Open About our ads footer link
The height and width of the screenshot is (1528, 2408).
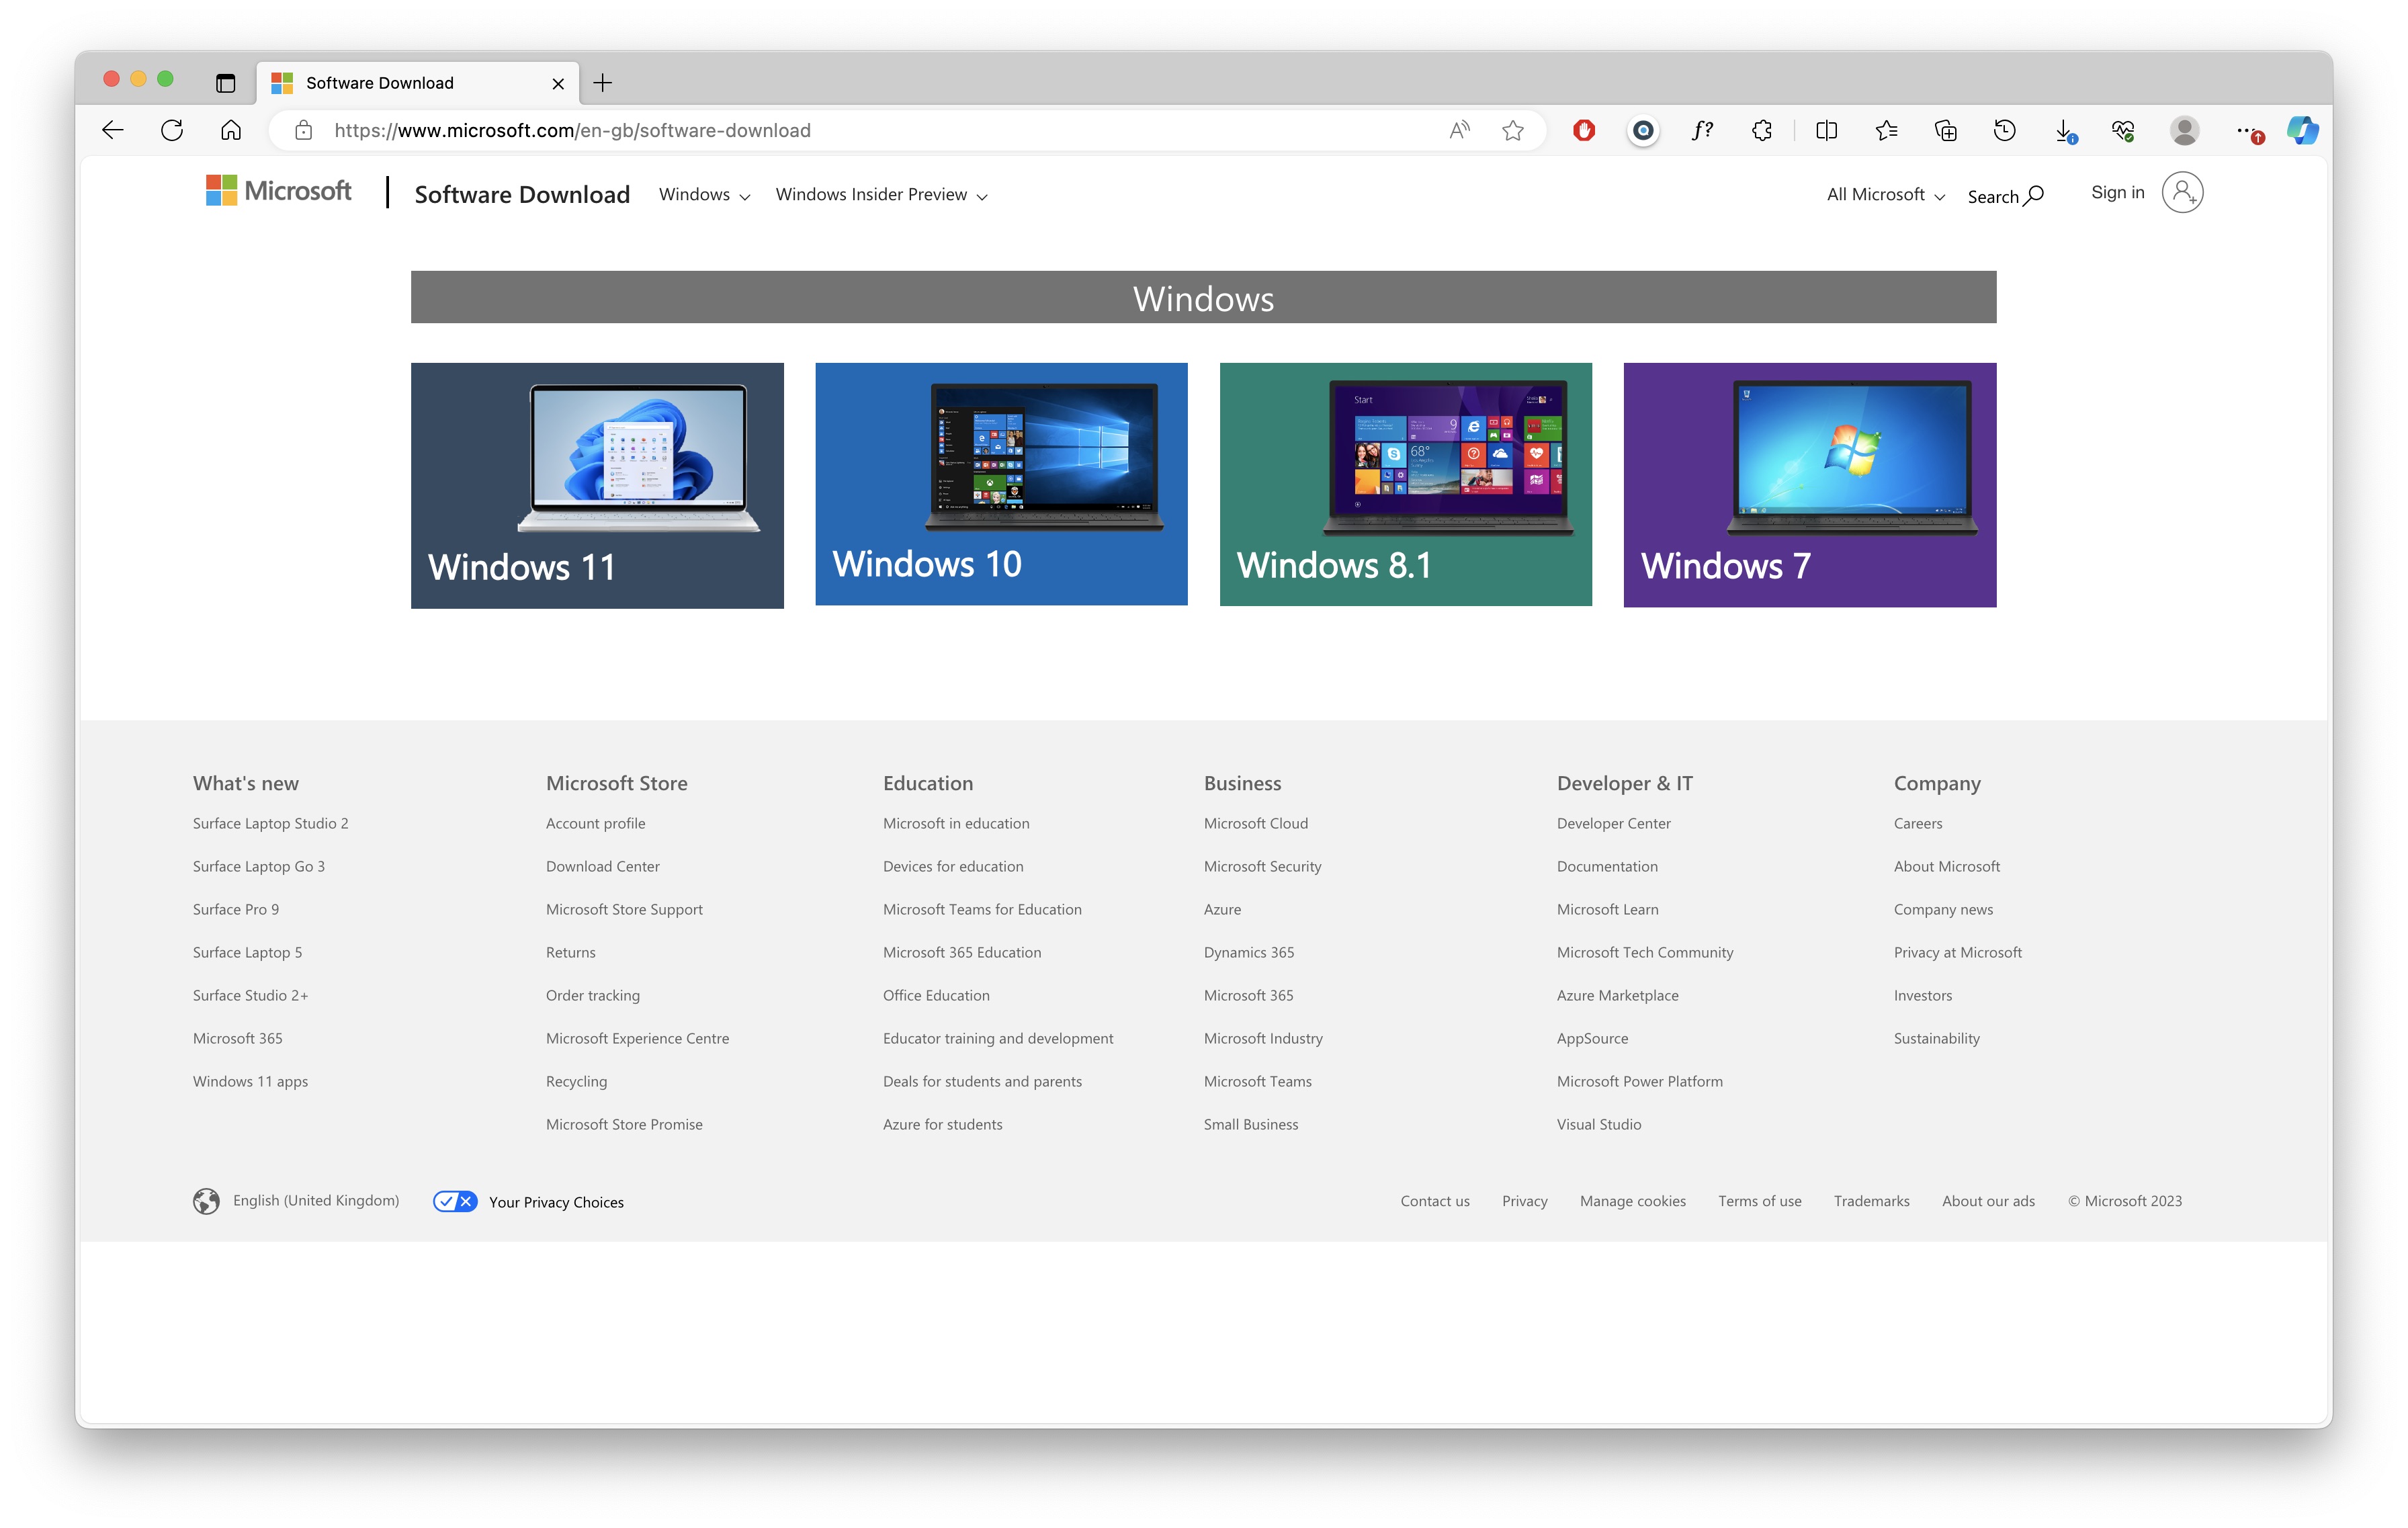[1988, 1201]
